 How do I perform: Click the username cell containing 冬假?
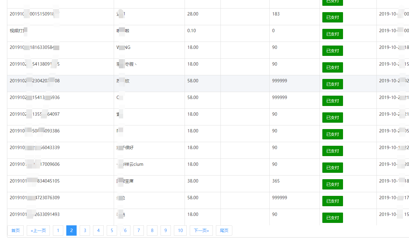click(149, 67)
